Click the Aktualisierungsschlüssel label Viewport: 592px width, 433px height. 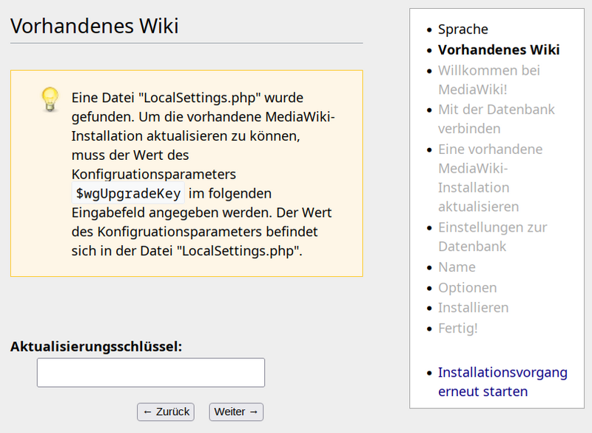click(x=96, y=346)
